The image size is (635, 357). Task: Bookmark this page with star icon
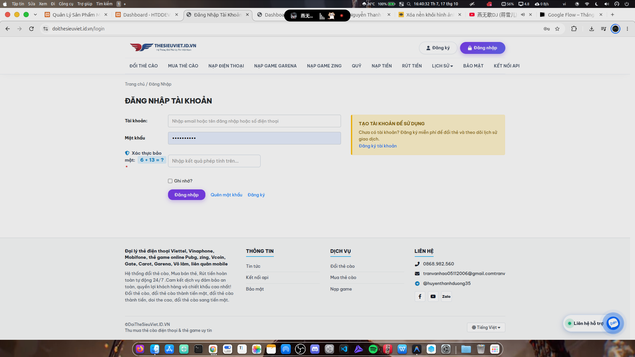point(557,29)
